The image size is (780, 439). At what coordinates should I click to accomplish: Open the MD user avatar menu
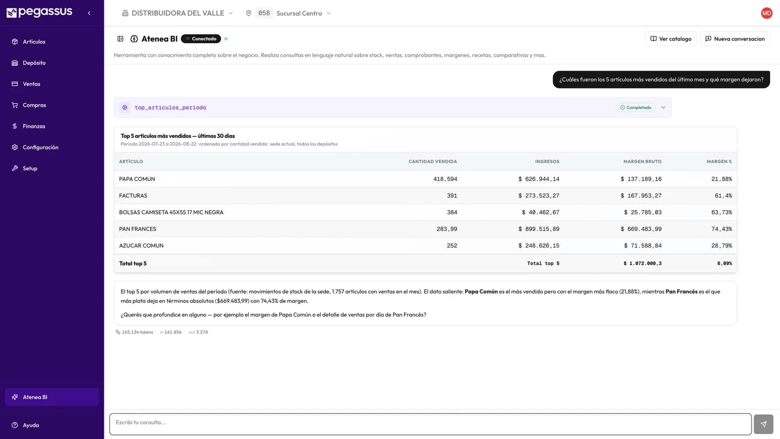coord(766,13)
